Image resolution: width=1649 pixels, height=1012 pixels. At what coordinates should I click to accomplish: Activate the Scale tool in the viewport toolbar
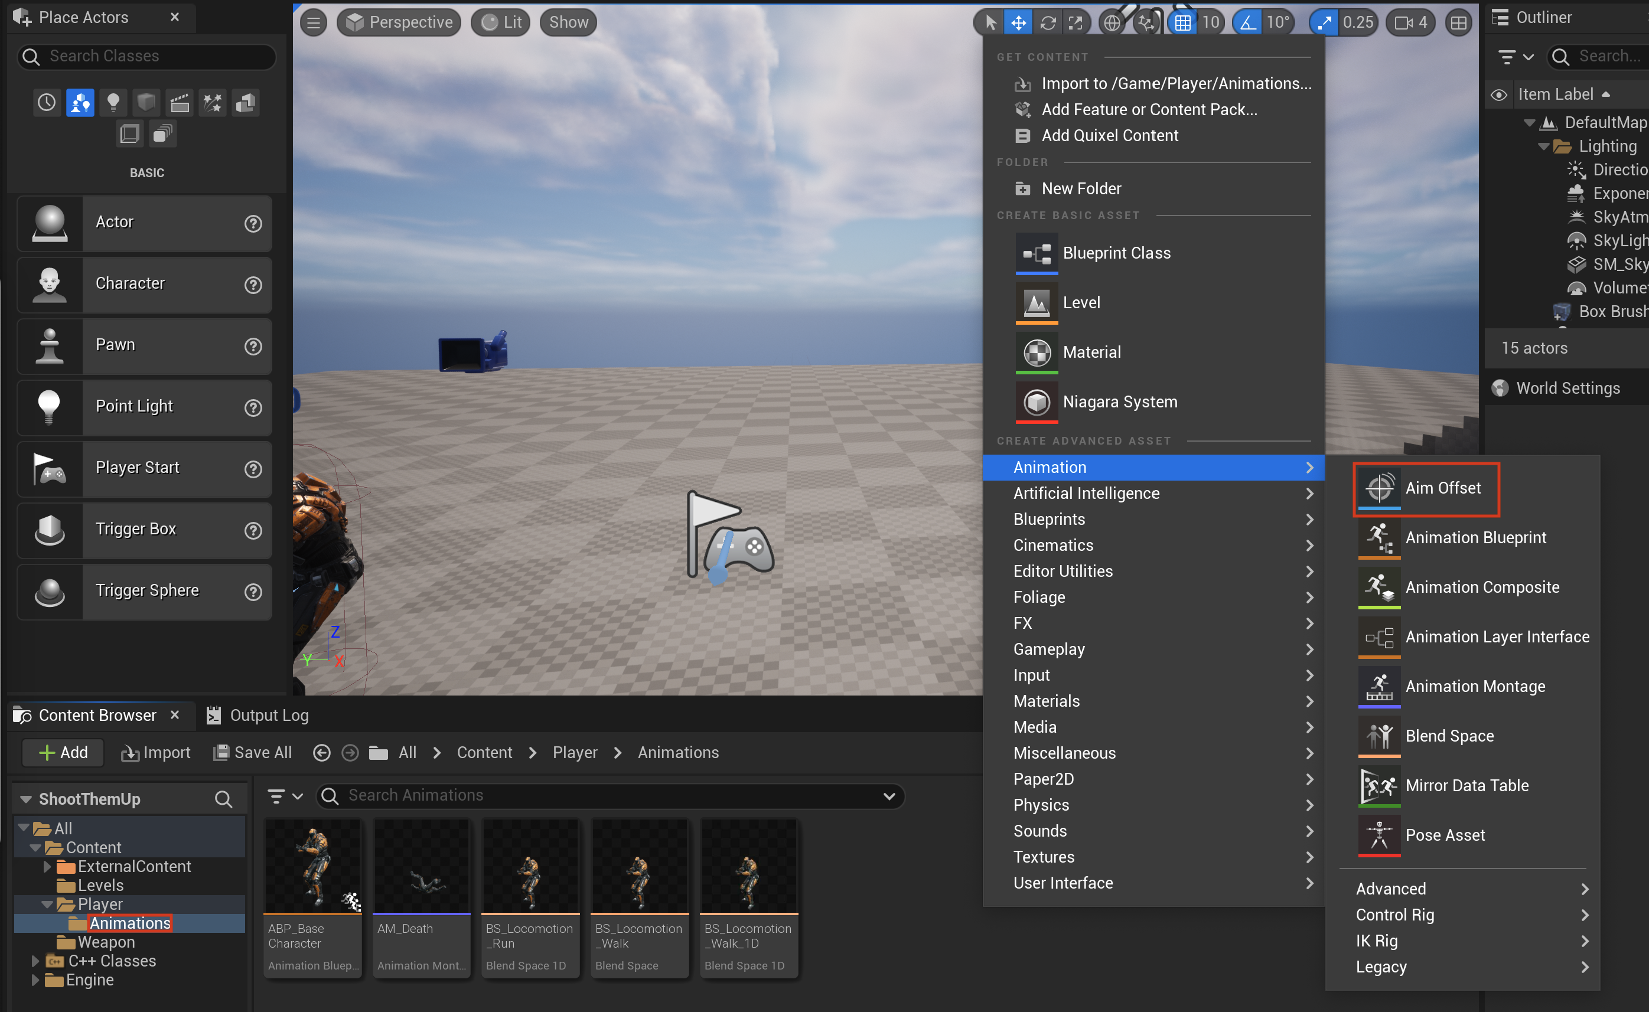coord(1076,22)
